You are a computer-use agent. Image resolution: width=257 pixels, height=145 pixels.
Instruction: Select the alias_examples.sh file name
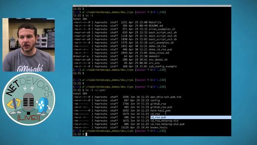(162, 29)
